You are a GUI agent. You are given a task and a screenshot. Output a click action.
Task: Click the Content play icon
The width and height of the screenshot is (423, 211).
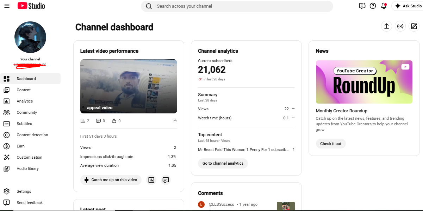pos(6,90)
